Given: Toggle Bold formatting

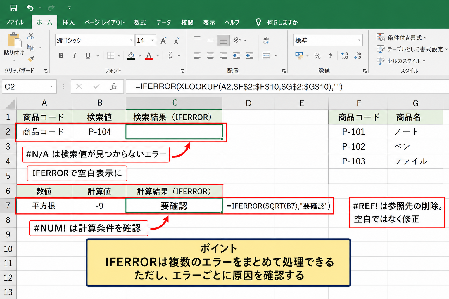Looking at the screenshot, I should pyautogui.click(x=61, y=55).
